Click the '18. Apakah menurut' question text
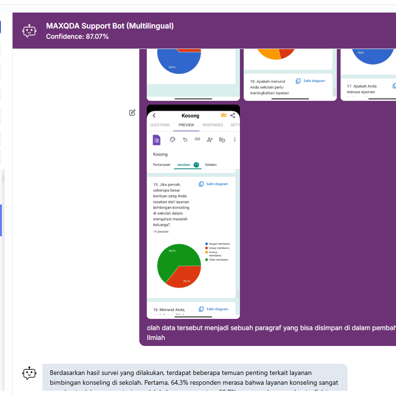This screenshot has width=396, height=395. click(267, 82)
